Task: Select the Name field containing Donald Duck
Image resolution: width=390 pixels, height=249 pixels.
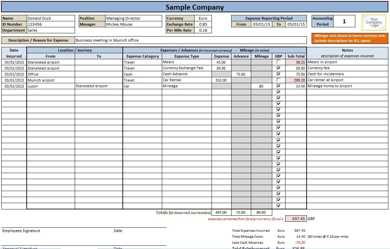Action: point(51,18)
